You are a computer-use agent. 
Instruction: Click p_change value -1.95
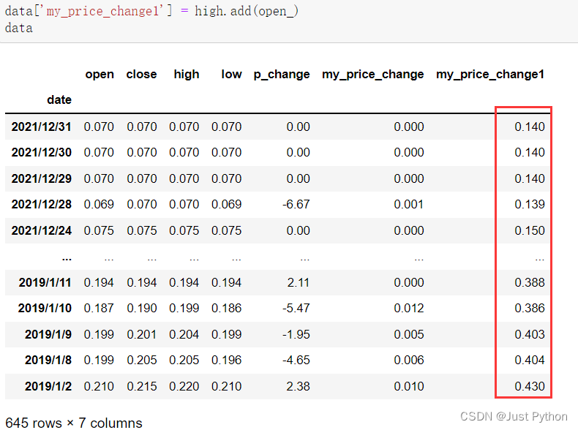point(296,335)
